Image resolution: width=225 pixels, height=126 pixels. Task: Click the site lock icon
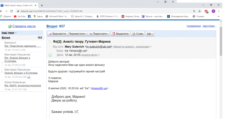(x=18, y=11)
